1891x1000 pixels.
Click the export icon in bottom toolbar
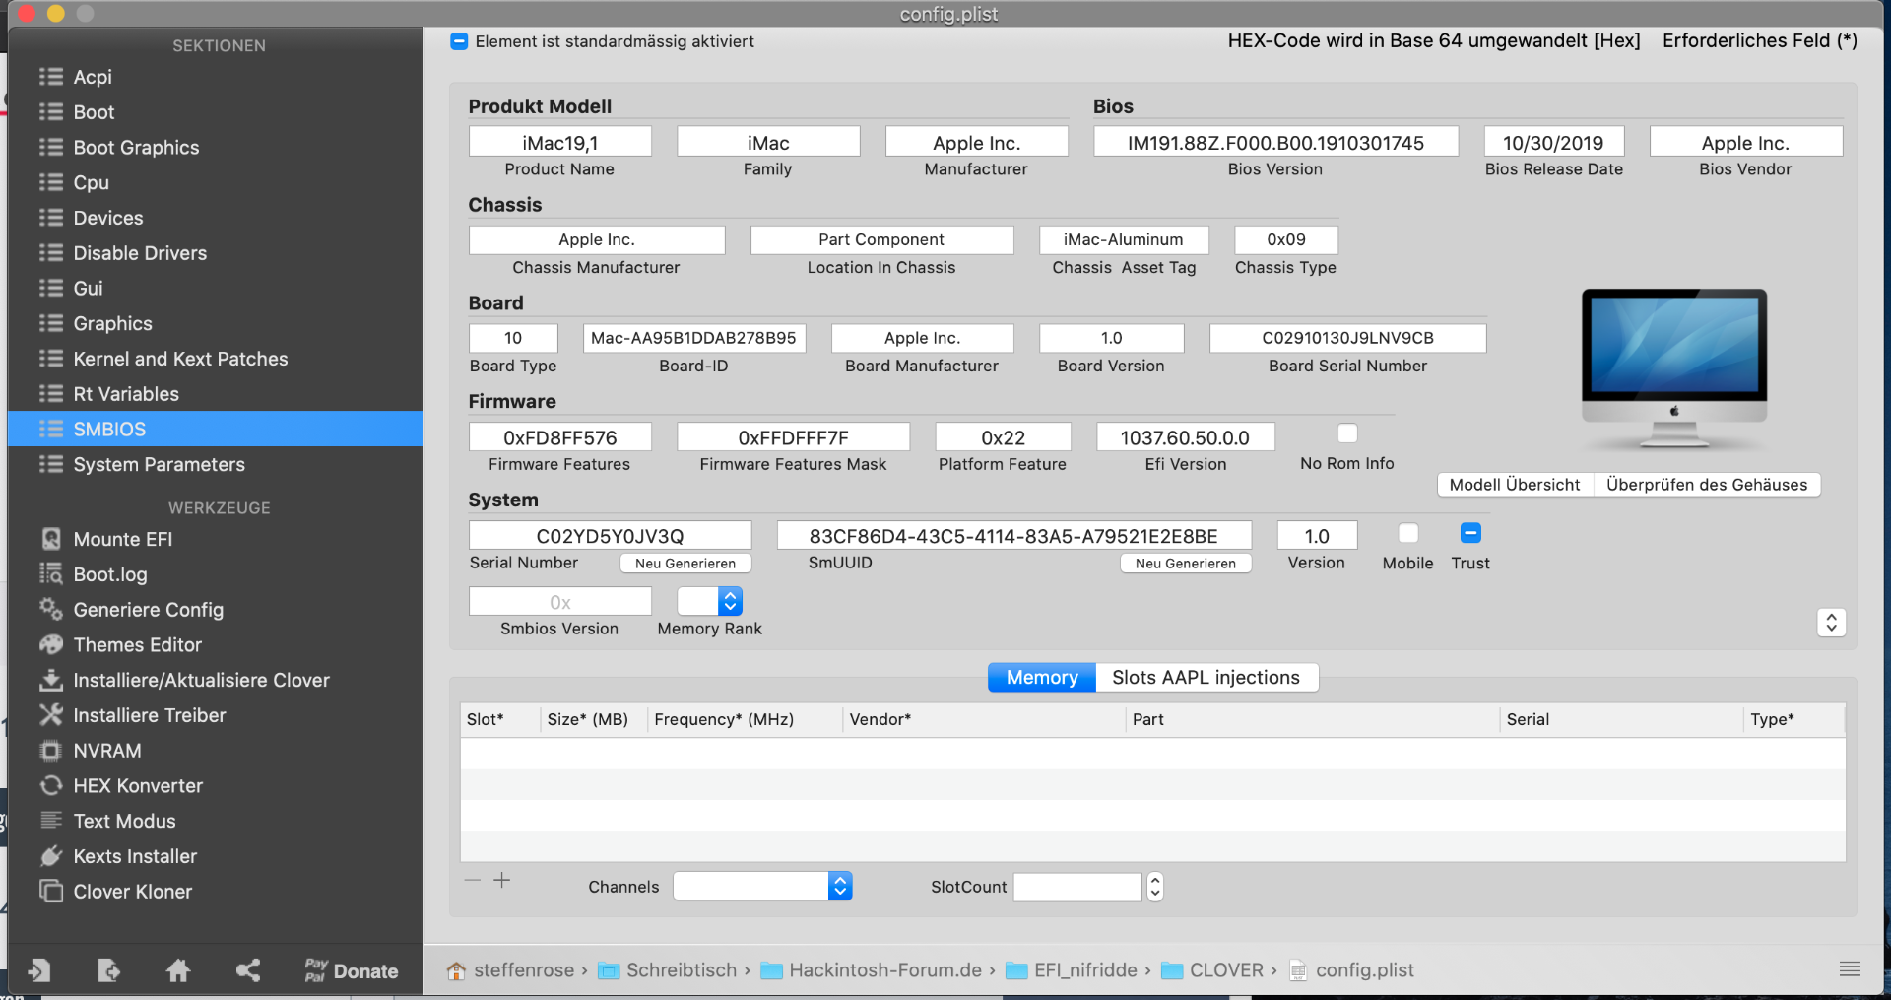108,971
